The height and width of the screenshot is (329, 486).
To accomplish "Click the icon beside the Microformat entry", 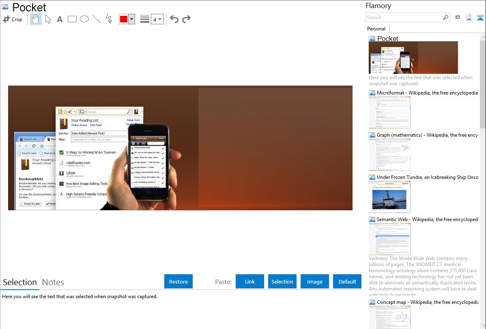I will coord(372,93).
